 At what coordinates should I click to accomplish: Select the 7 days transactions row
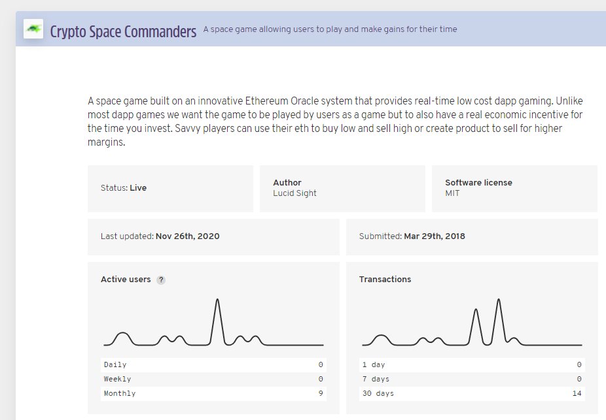tap(472, 379)
